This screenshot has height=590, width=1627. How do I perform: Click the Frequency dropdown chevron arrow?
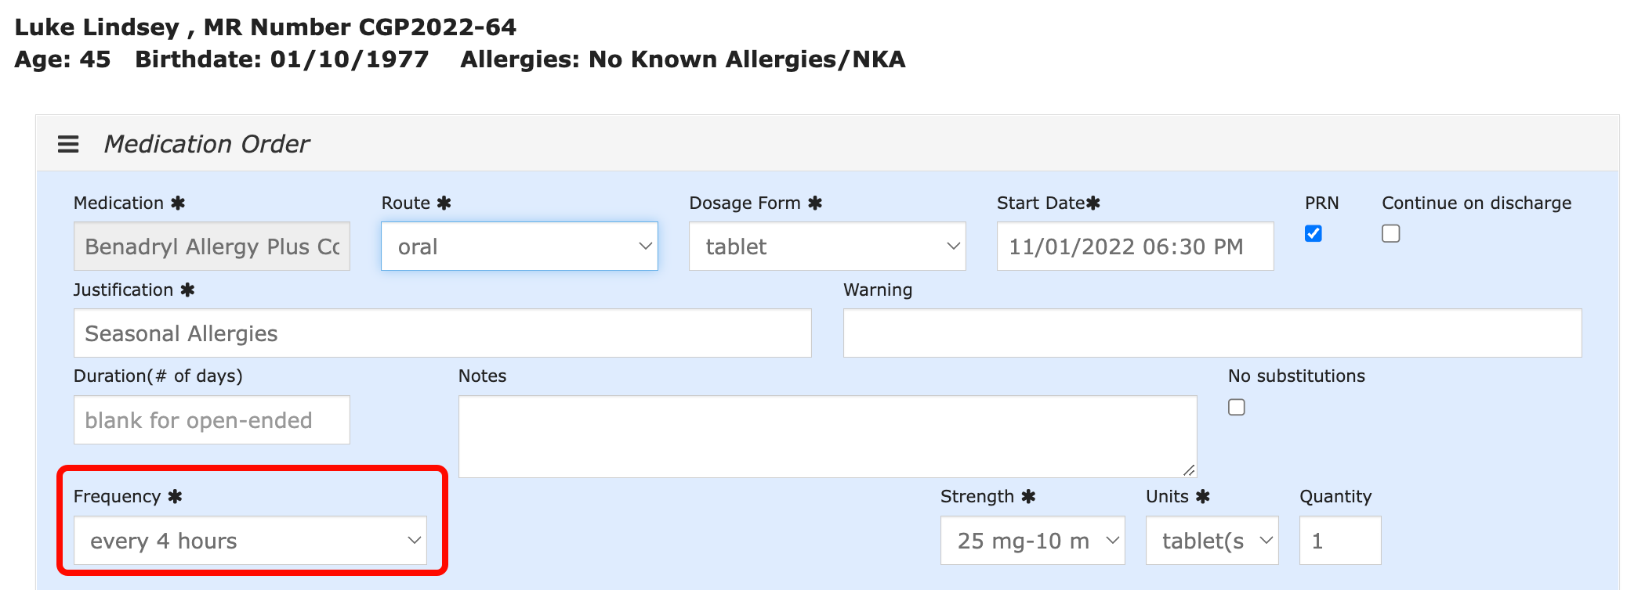coord(415,541)
